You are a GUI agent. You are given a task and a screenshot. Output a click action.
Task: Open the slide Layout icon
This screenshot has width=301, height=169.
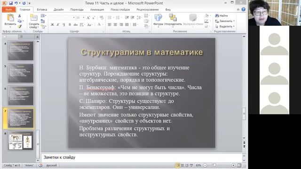(x=43, y=16)
